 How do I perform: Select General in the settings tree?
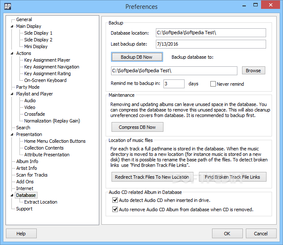[x=24, y=19]
